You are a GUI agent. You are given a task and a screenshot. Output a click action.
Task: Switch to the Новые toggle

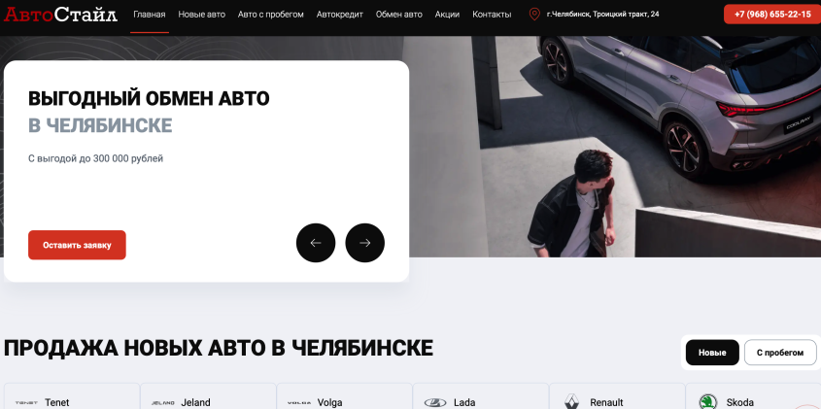[x=712, y=353]
